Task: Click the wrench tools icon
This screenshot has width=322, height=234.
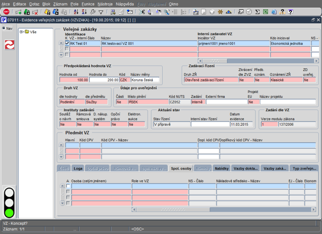Action: pyautogui.click(x=93, y=12)
